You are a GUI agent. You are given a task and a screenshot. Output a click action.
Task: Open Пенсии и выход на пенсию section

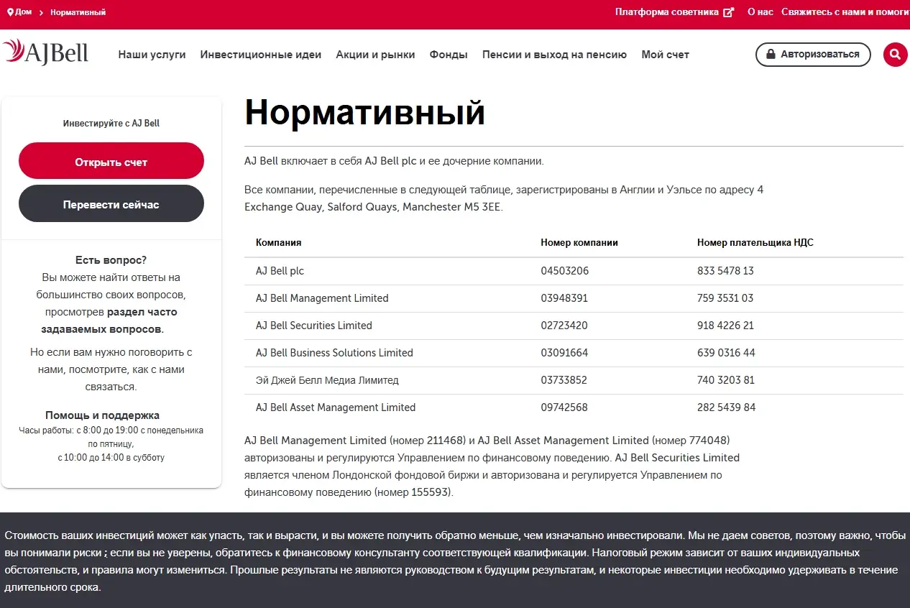point(555,54)
